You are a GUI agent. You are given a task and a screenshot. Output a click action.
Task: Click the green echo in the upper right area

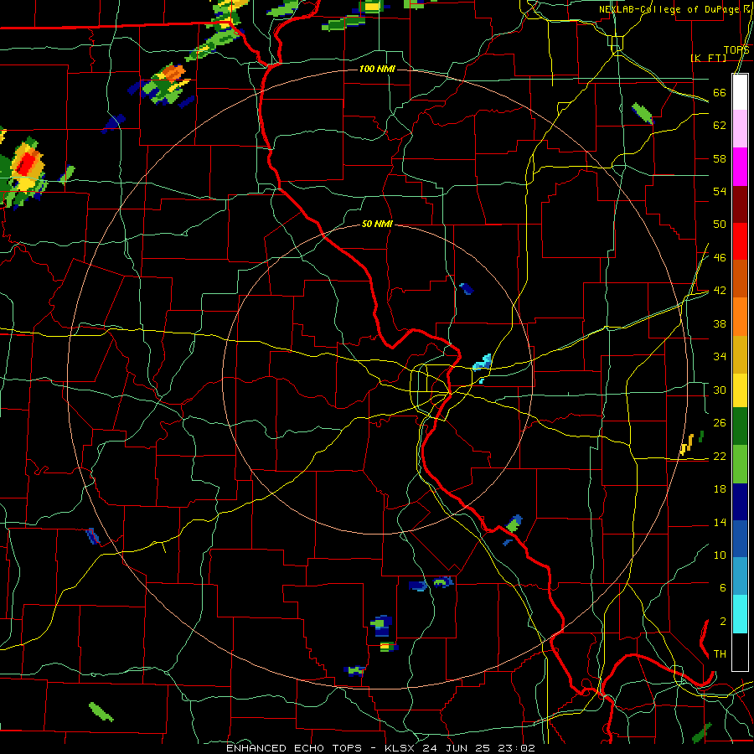click(643, 113)
